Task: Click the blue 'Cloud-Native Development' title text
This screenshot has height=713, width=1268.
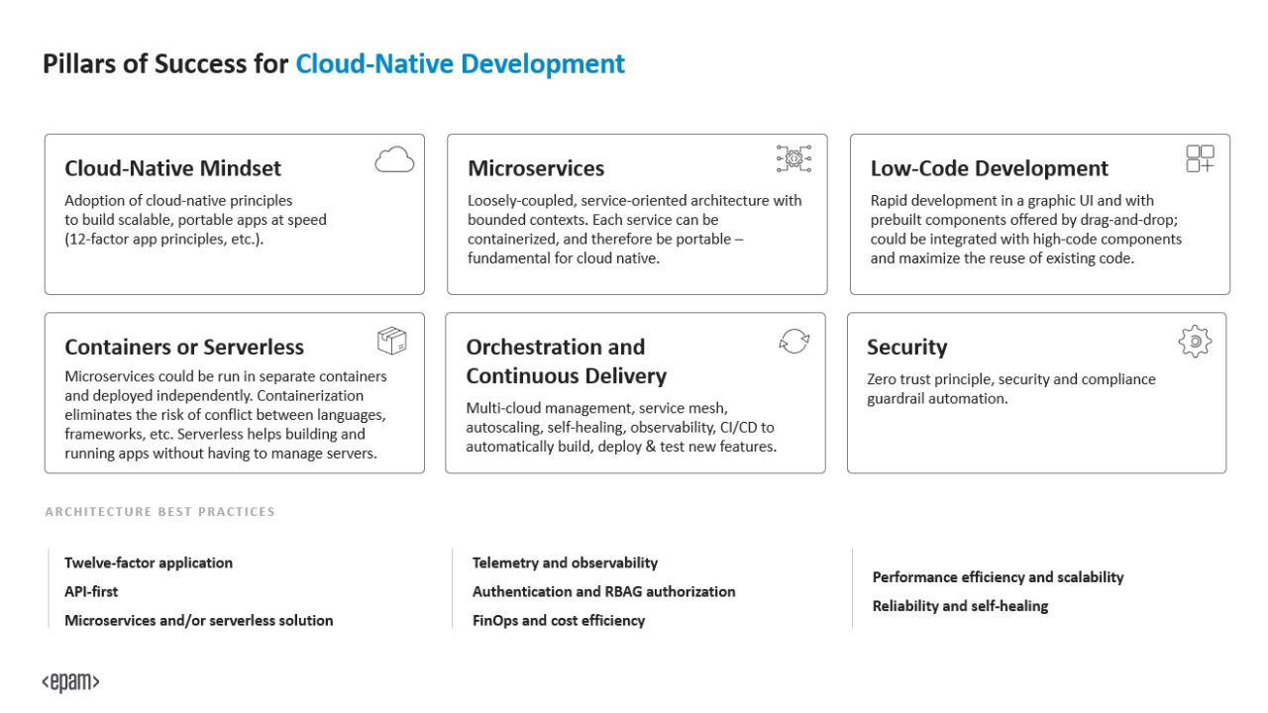Action: click(x=461, y=64)
